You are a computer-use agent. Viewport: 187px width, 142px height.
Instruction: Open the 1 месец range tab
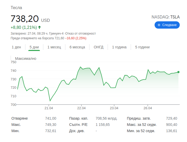[x=54, y=47]
